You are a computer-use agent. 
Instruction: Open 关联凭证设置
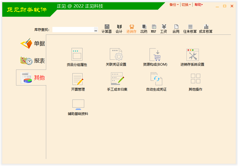pyautogui.click(x=116, y=57)
